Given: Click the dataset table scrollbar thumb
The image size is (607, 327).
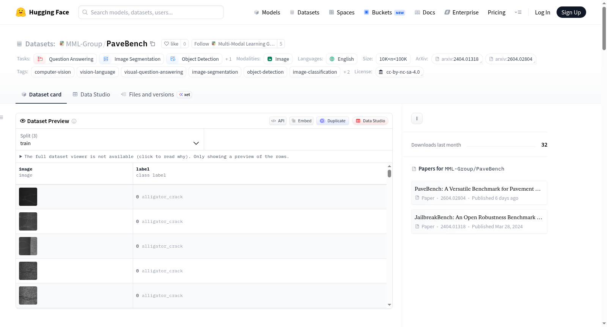Looking at the screenshot, I should (389, 174).
